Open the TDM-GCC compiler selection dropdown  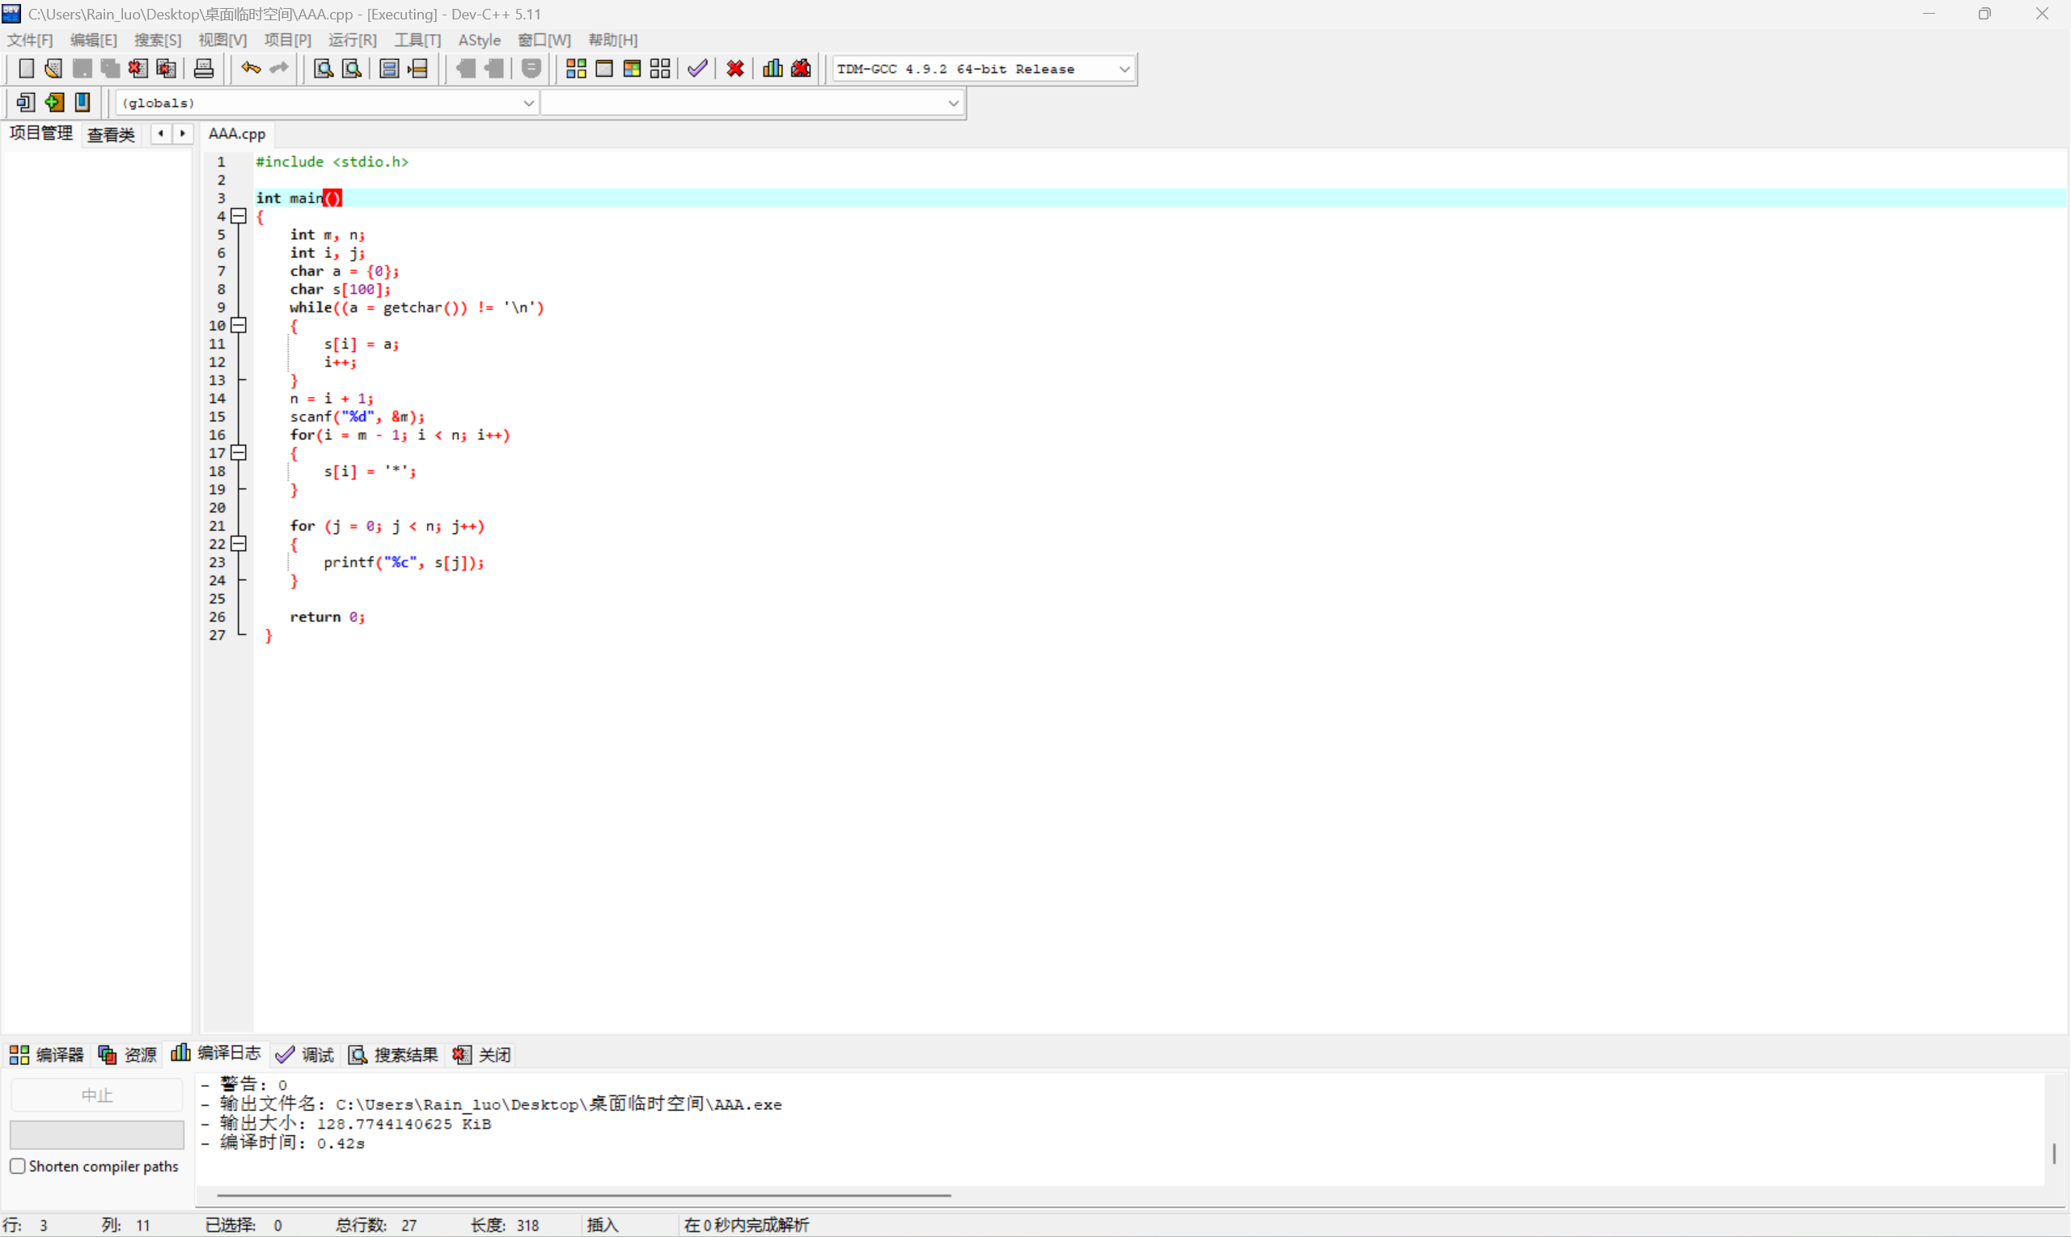(1124, 70)
